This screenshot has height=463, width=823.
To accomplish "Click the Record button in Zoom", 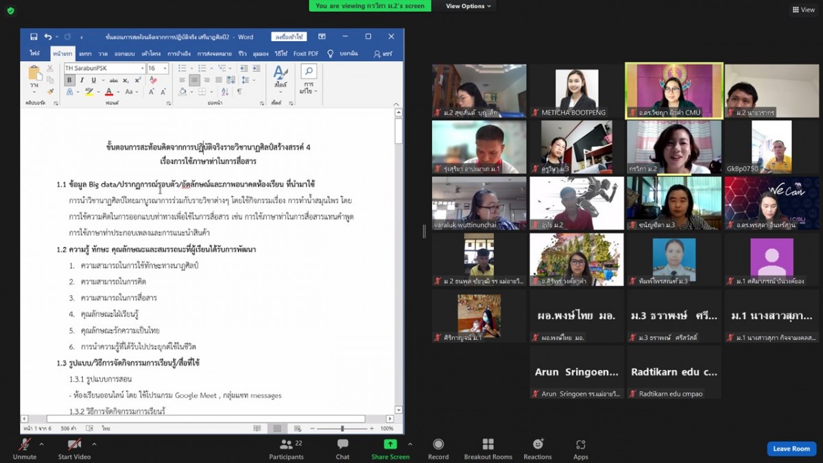I will 438,449.
